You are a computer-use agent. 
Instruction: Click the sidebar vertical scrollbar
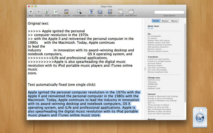[x=185, y=63]
